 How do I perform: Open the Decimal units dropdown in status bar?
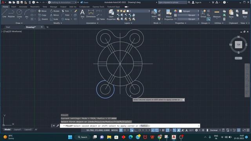[215, 130]
